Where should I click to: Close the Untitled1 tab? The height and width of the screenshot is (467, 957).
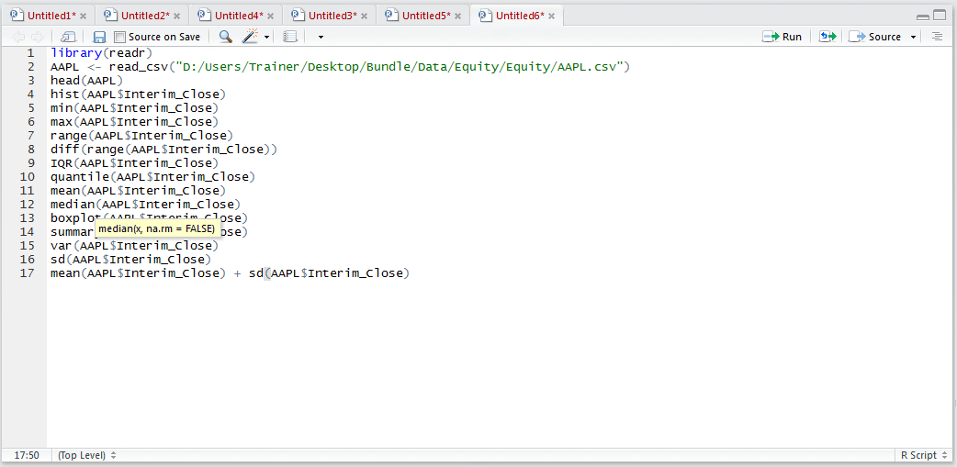(x=83, y=17)
